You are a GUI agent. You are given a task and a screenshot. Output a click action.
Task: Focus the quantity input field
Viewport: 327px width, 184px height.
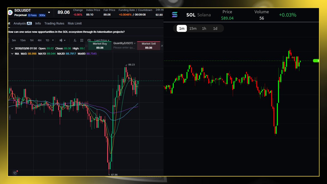[x=124, y=47]
